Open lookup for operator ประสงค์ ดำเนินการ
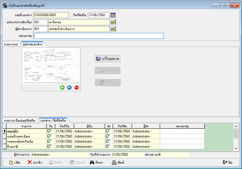242x169 pixels. (x=113, y=29)
